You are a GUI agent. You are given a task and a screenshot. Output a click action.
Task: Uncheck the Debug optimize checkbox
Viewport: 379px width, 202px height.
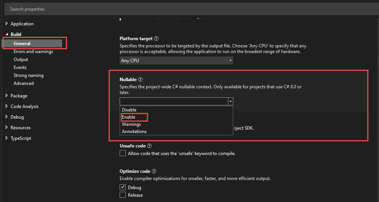pyautogui.click(x=123, y=187)
